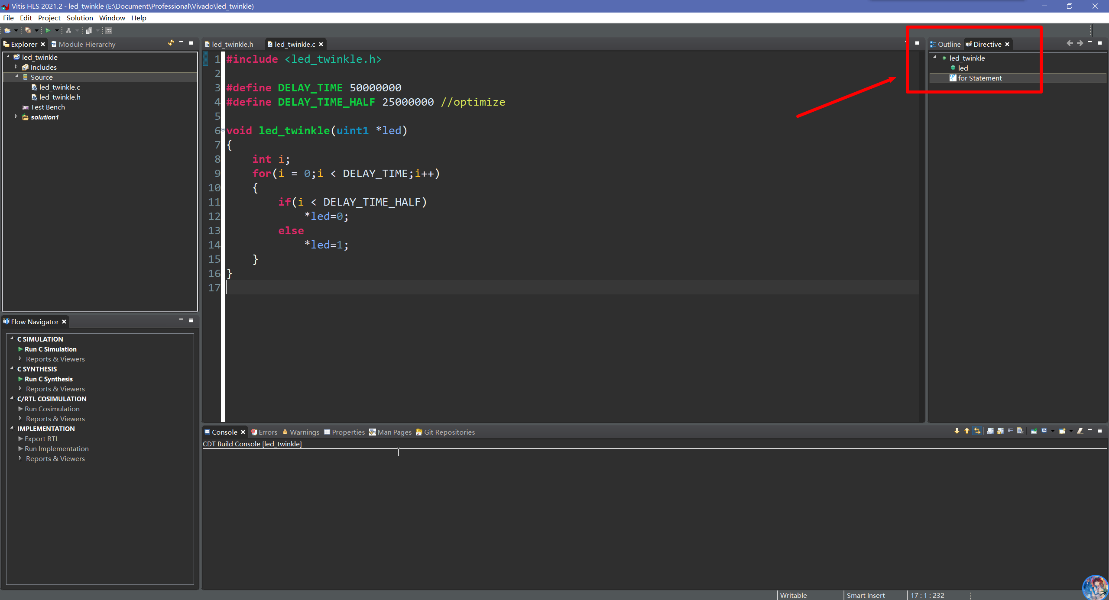
Task: Toggle console word wrap icon
Action: coord(1010,431)
